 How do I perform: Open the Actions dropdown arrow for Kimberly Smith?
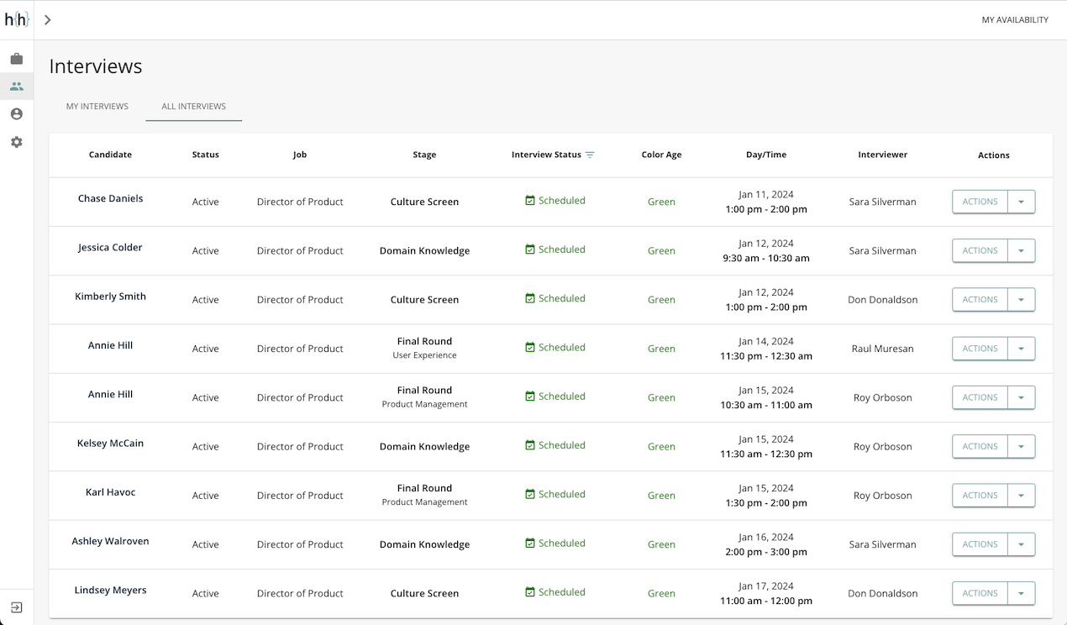pyautogui.click(x=1021, y=299)
